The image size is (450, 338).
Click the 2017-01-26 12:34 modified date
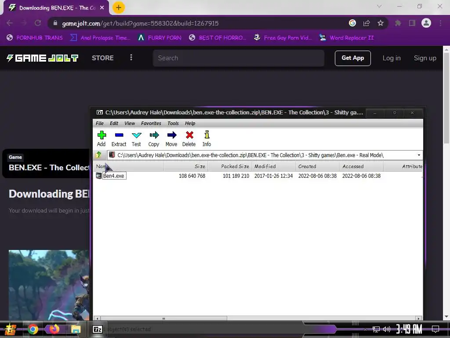point(273,176)
